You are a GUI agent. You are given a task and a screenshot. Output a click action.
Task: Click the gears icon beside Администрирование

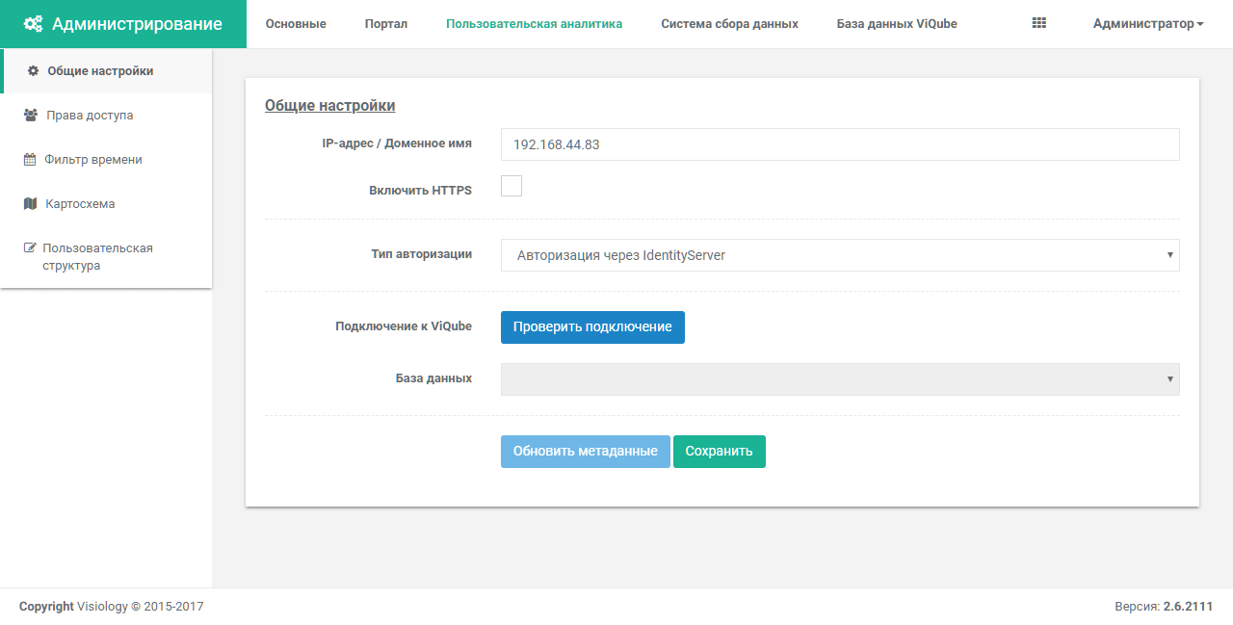[33, 24]
